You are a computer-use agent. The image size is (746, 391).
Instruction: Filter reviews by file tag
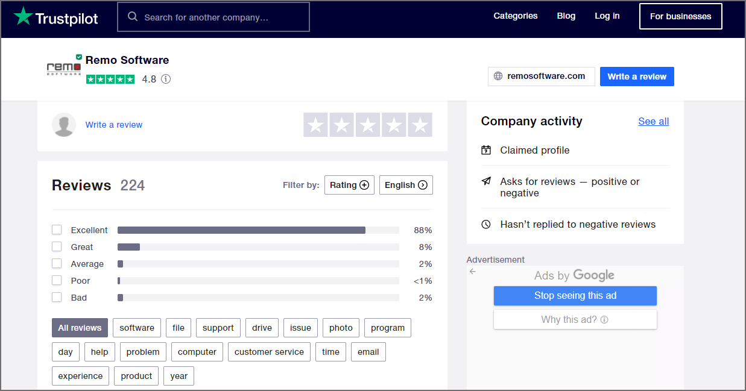click(179, 328)
